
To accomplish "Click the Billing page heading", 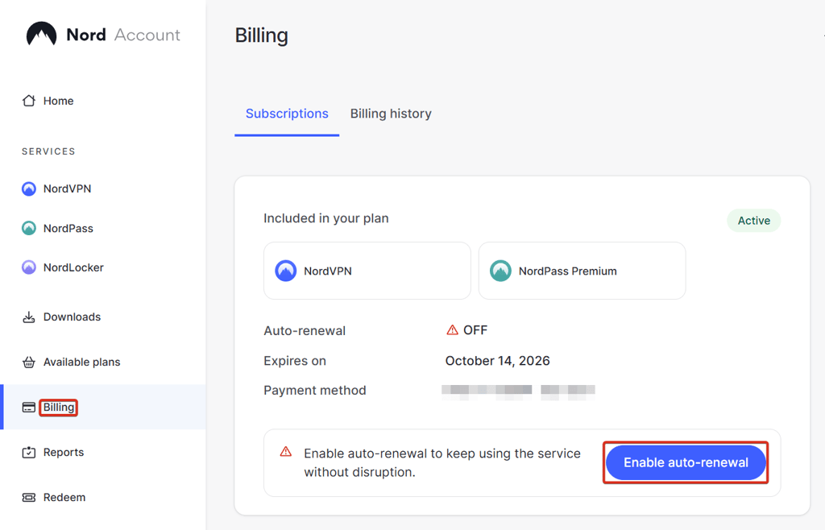I will pyautogui.click(x=262, y=35).
